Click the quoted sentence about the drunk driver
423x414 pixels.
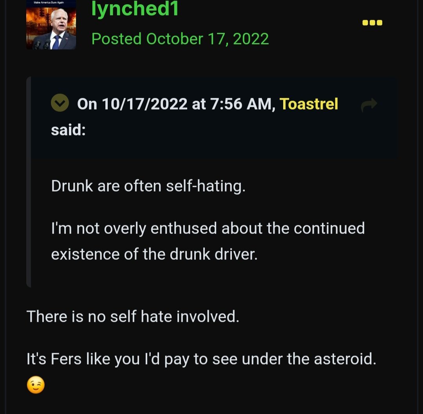pos(208,241)
